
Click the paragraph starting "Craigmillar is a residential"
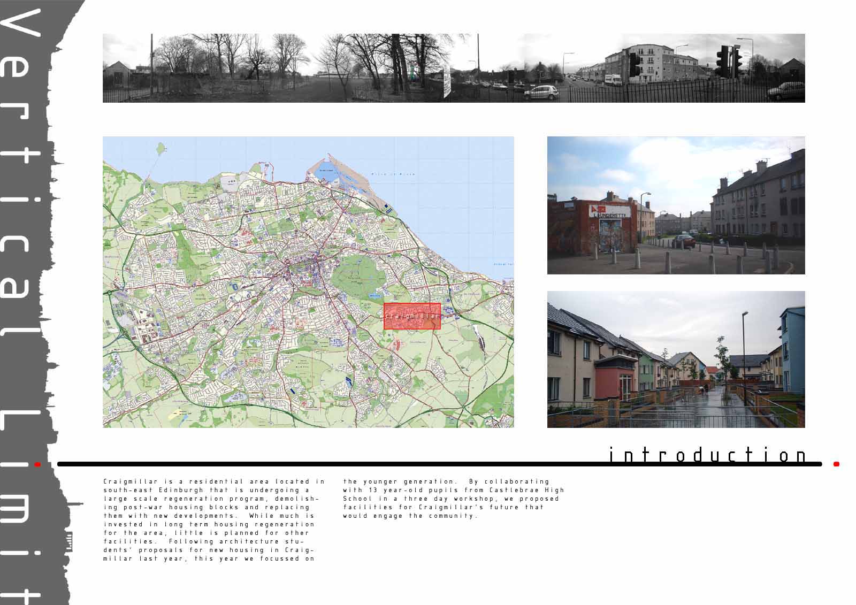(213, 520)
